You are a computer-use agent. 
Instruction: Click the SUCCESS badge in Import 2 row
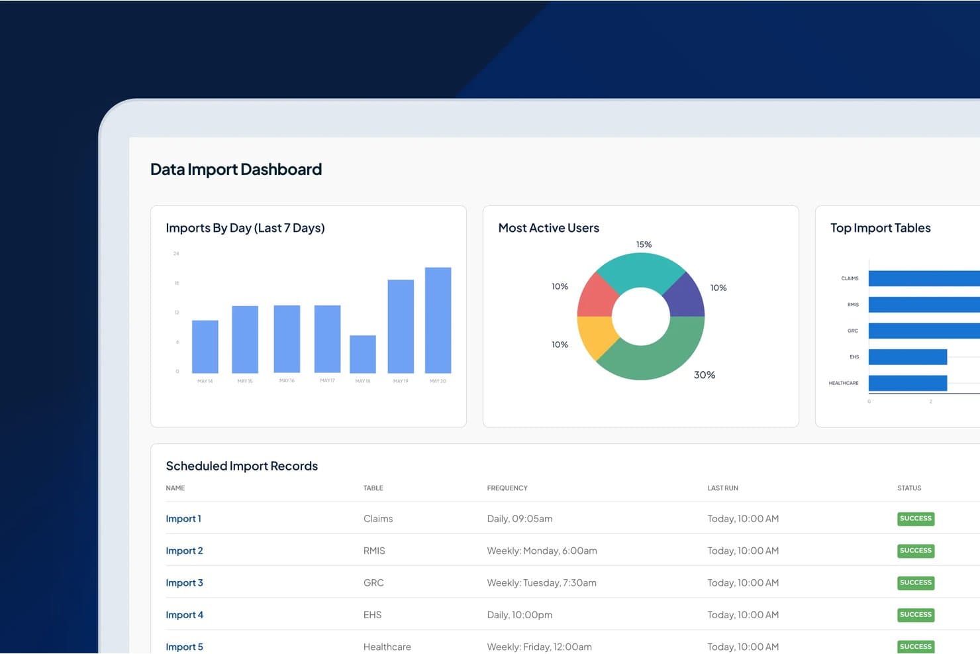coord(916,551)
